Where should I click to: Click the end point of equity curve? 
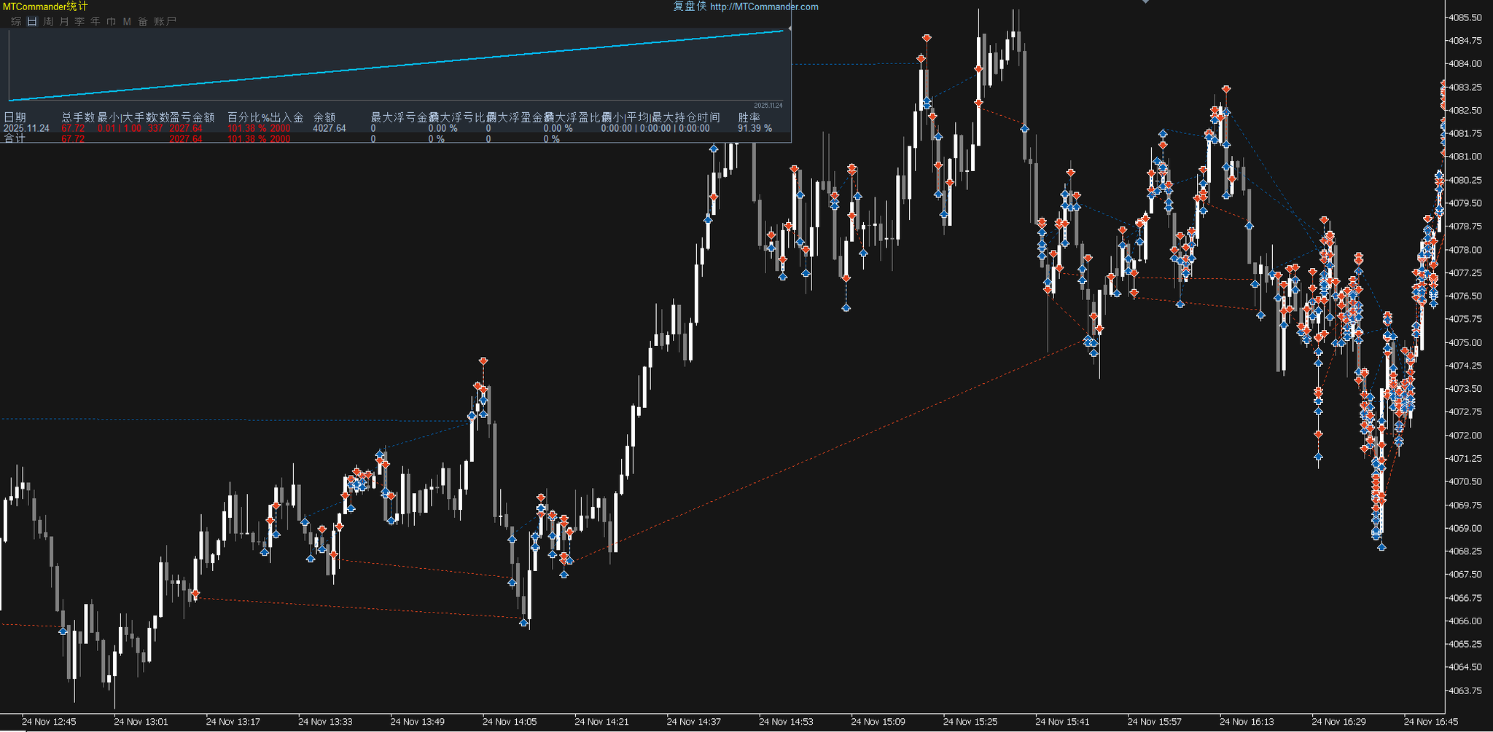790,29
